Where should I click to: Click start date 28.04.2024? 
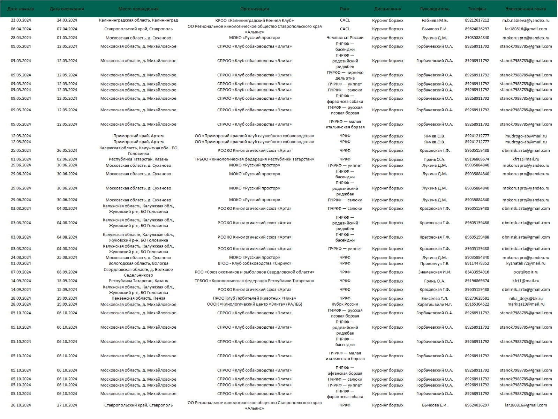point(21,38)
